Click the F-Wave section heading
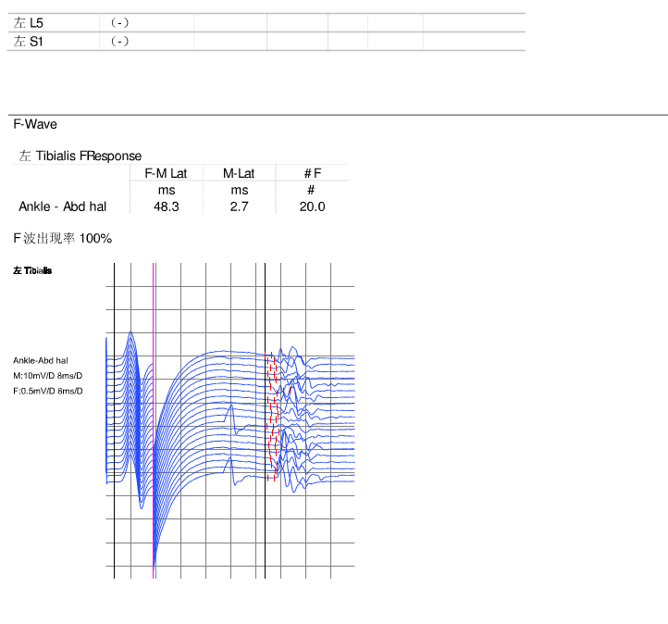This screenshot has width=668, height=624. 35,124
